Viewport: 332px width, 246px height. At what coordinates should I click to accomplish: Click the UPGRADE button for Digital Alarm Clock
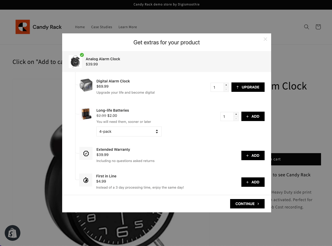click(248, 87)
